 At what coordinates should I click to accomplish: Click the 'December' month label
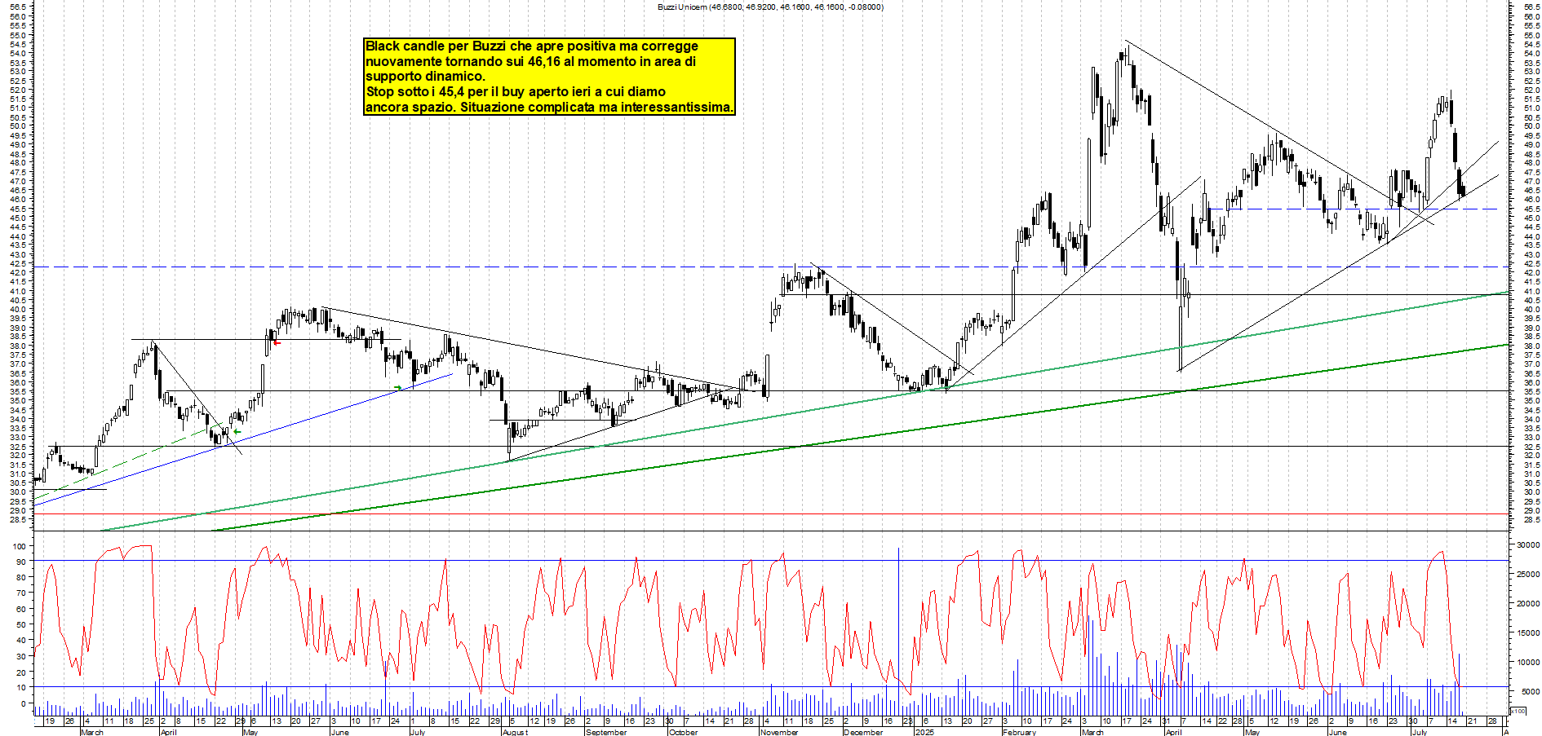[863, 732]
